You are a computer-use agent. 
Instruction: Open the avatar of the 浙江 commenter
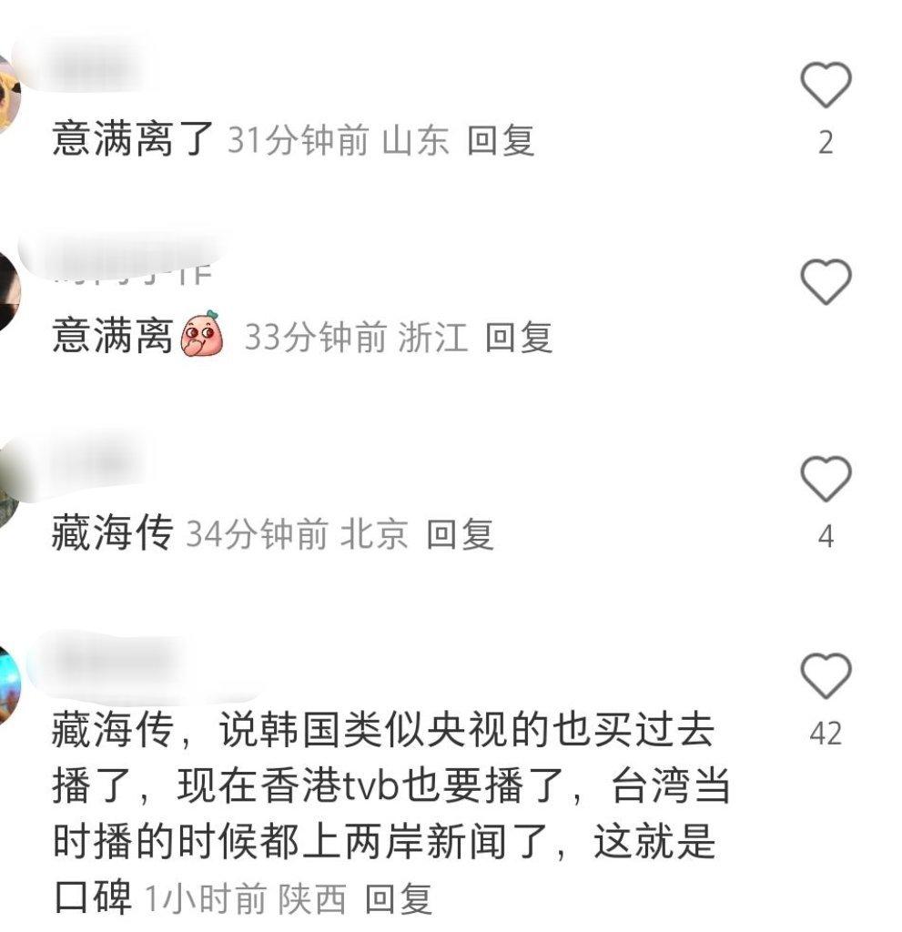[x=9, y=291]
